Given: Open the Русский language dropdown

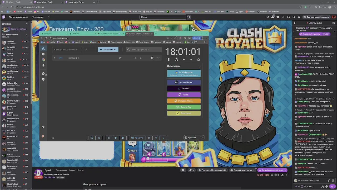Looking at the screenshot, I should tap(194, 137).
